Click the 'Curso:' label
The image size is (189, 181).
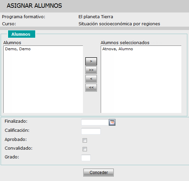9,24
